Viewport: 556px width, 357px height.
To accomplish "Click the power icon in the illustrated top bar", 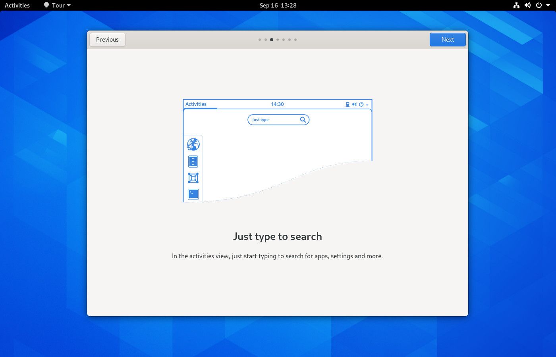I will pyautogui.click(x=361, y=104).
